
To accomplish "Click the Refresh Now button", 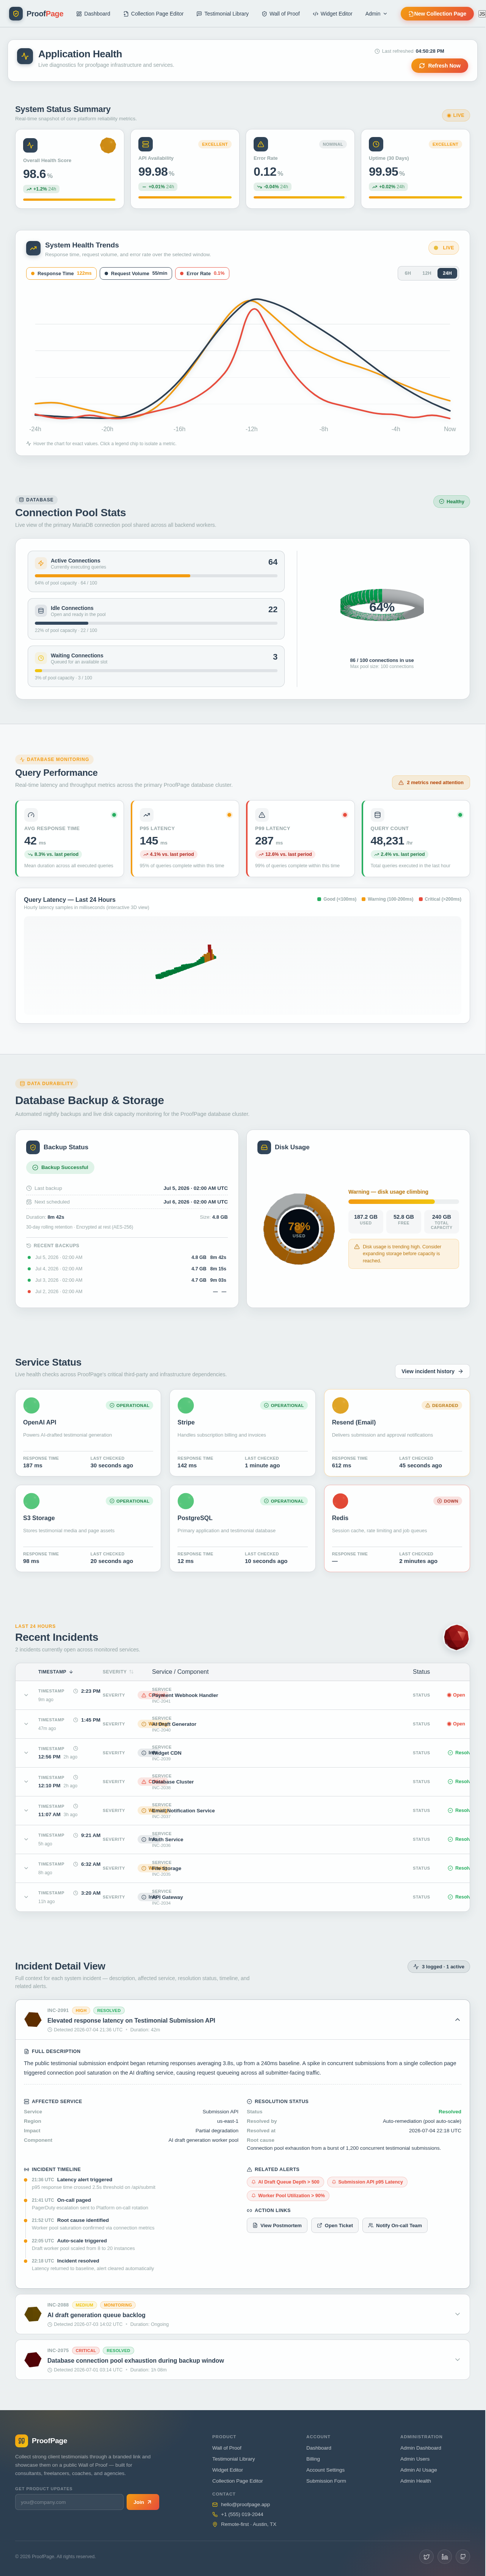I will (x=439, y=66).
